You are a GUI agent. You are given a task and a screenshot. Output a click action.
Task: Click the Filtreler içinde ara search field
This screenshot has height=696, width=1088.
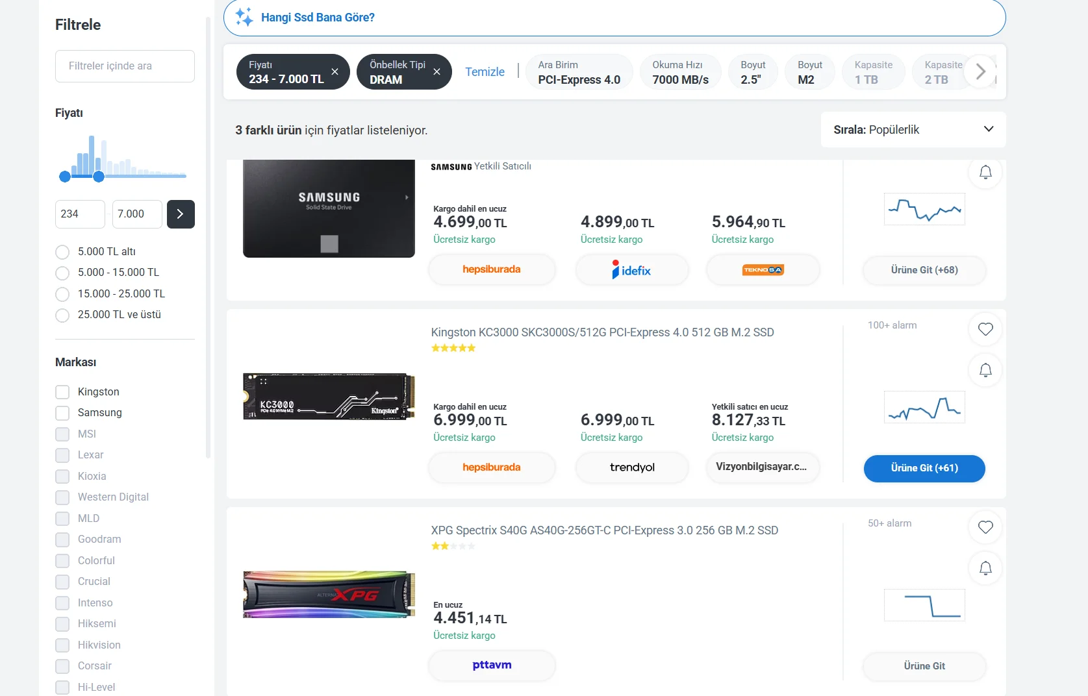click(125, 66)
